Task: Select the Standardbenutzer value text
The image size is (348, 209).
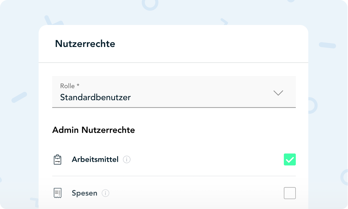Action: pyautogui.click(x=95, y=97)
